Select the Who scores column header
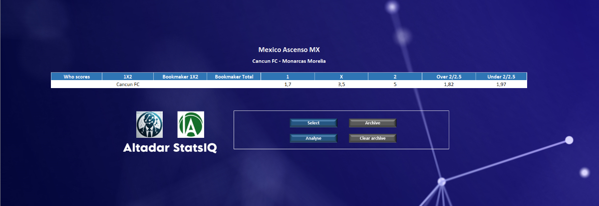The width and height of the screenshot is (599, 206). 77,77
